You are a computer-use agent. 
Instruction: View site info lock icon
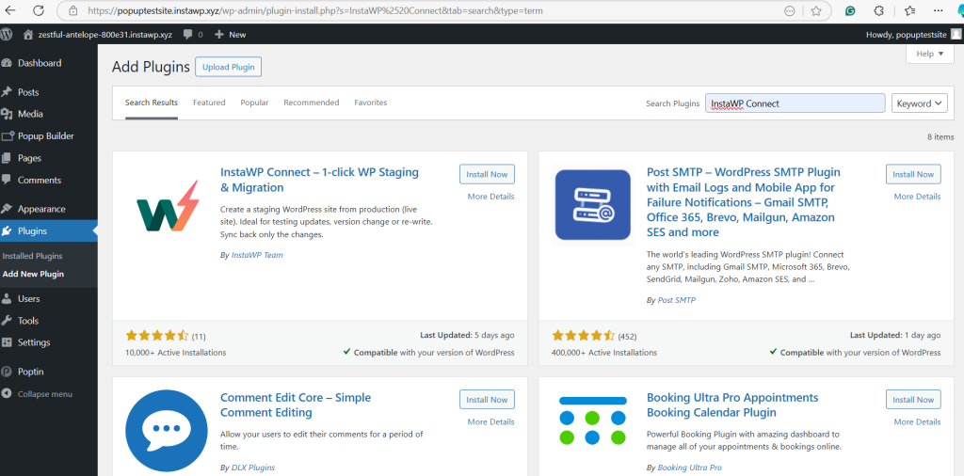[73, 10]
